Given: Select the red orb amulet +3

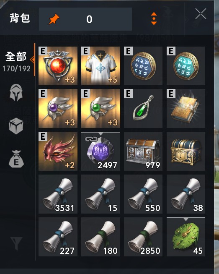Looking at the screenshot, I should 58,66.
